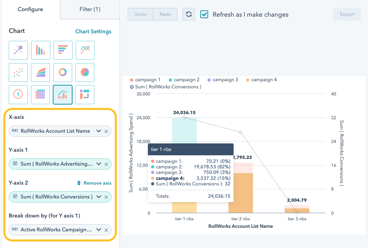The width and height of the screenshot is (368, 248).
Task: Remove Sum RollWorks Conversions field from Y-axis 2
Action: pos(106,197)
